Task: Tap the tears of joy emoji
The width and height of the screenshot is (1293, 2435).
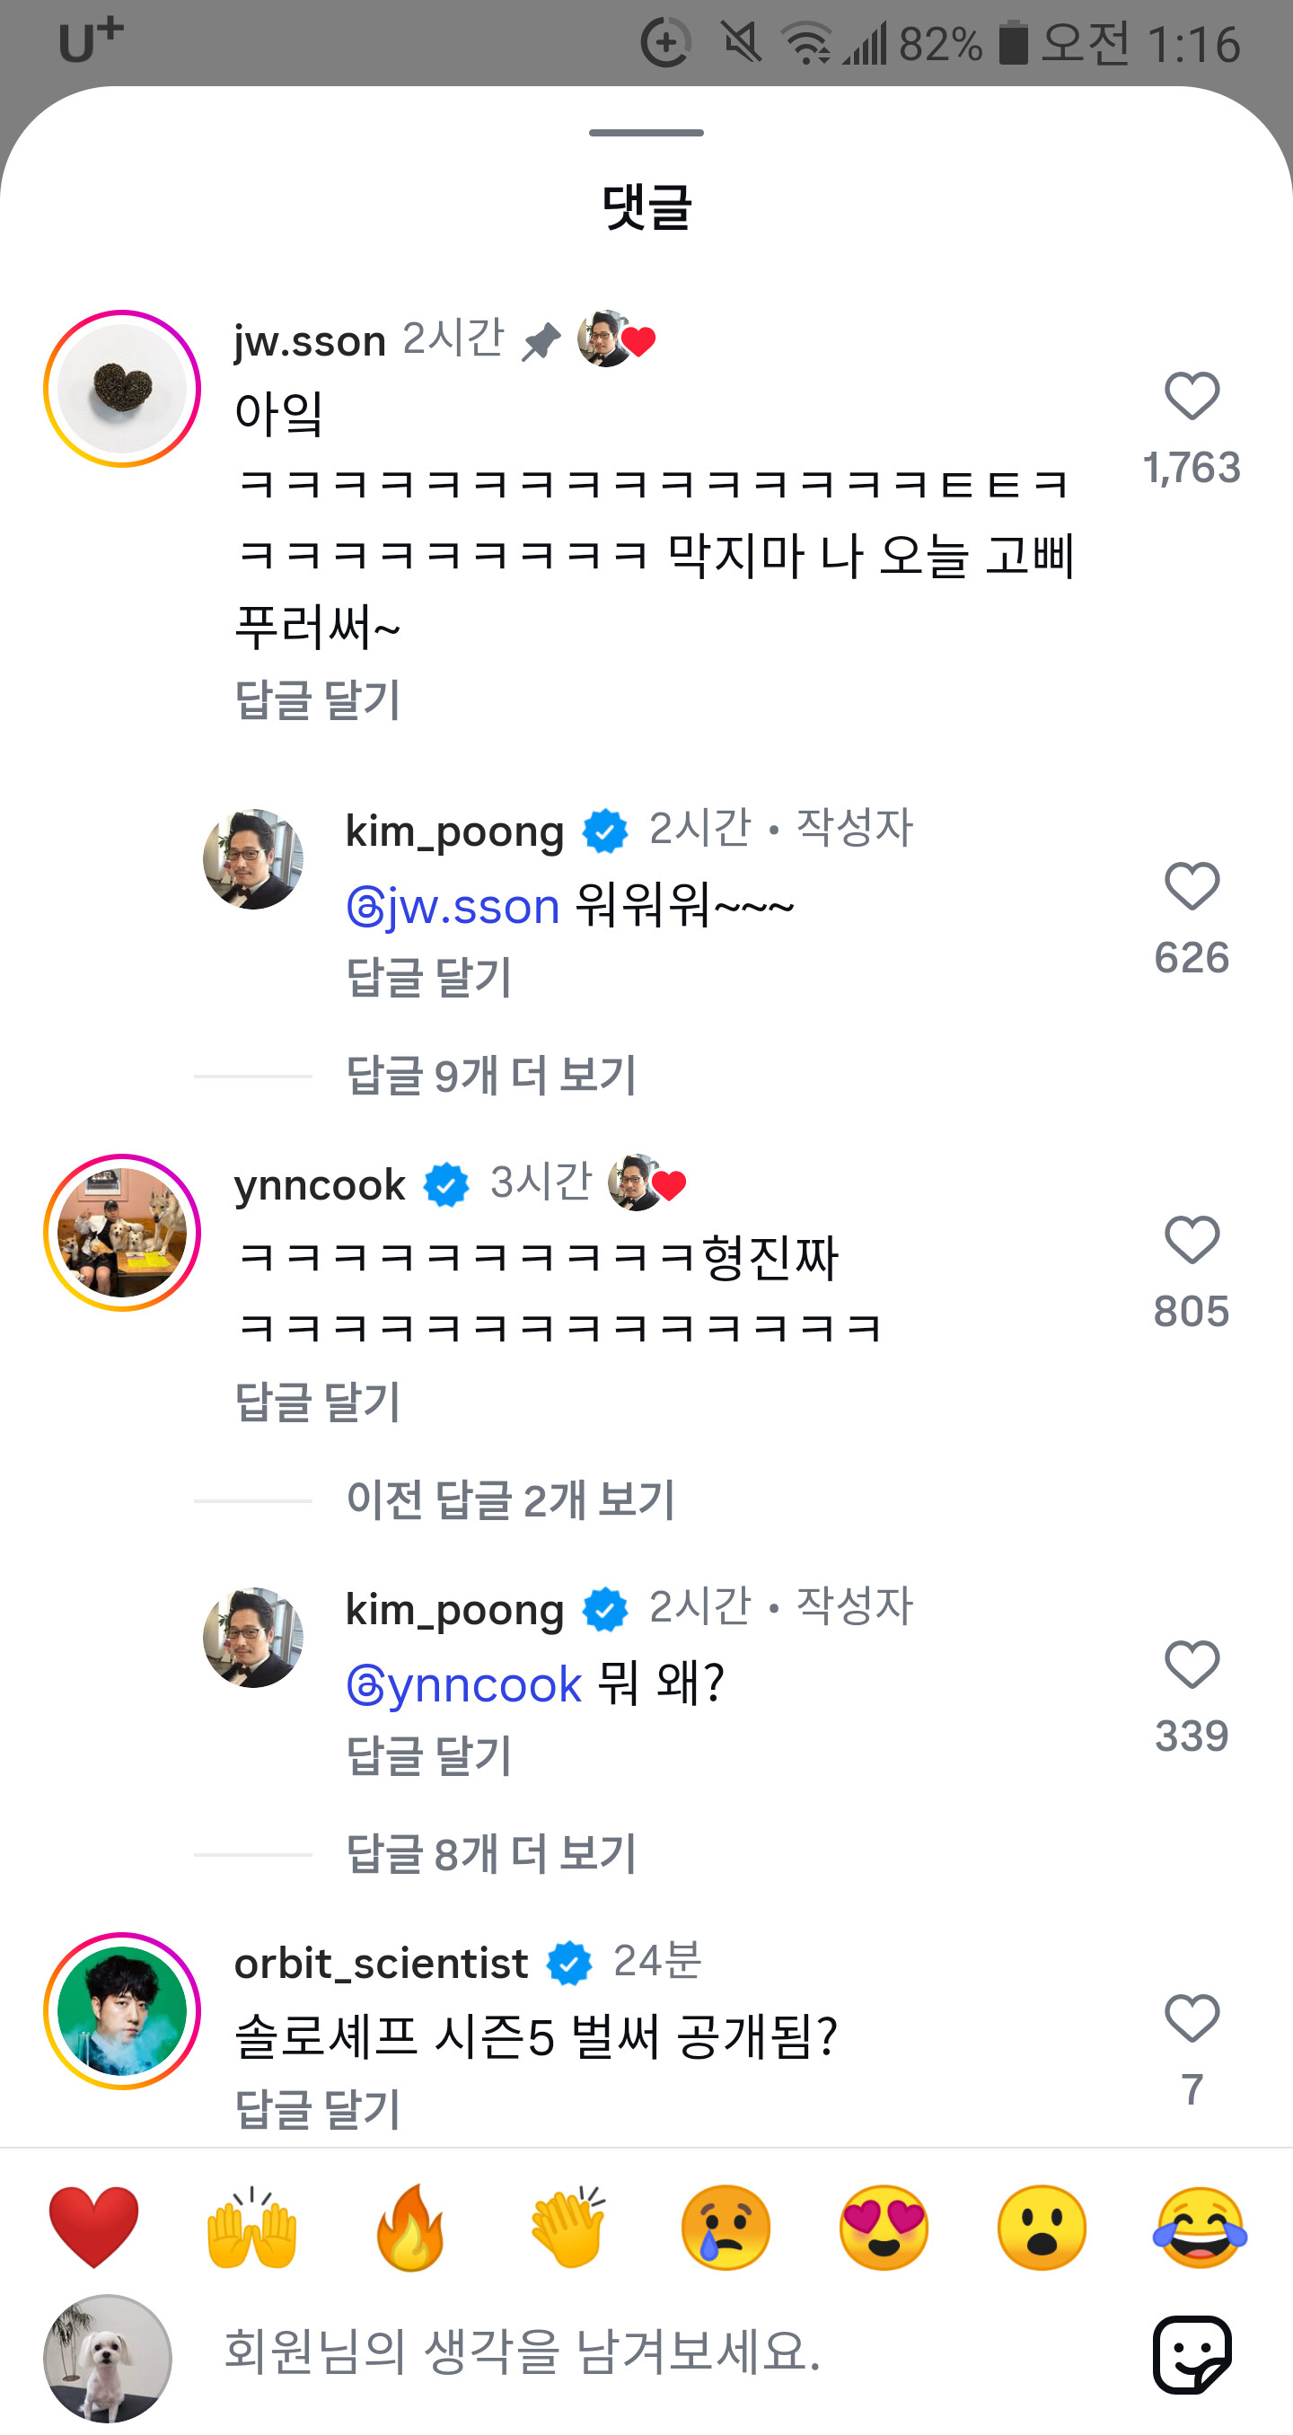Action: [1200, 2226]
